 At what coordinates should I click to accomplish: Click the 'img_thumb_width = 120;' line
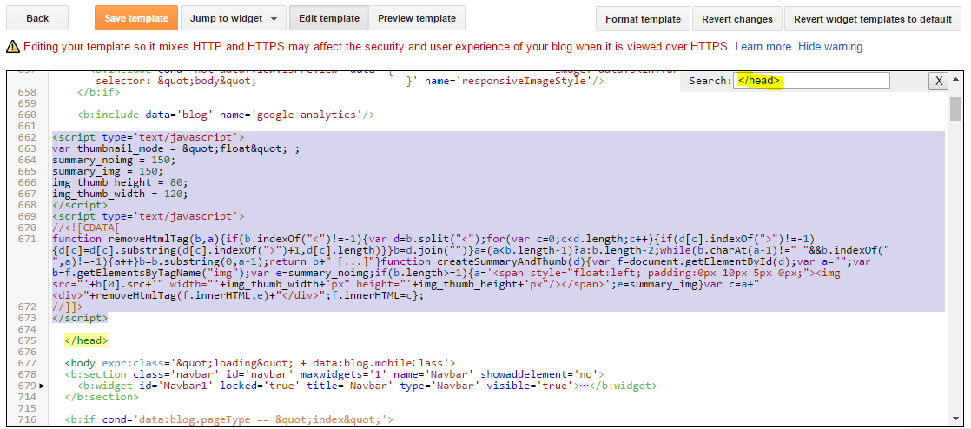120,194
